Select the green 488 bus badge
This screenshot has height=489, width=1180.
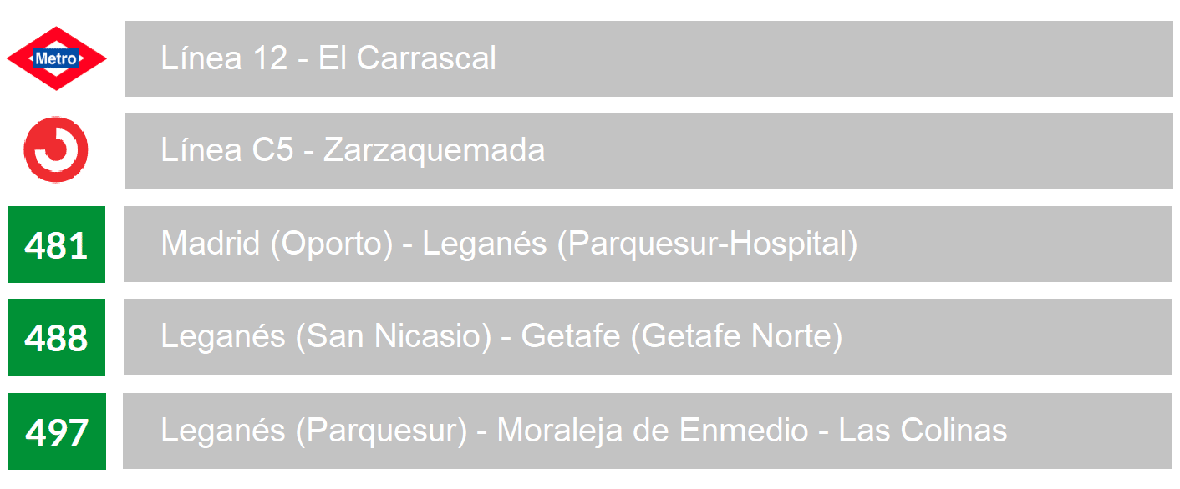tap(56, 337)
